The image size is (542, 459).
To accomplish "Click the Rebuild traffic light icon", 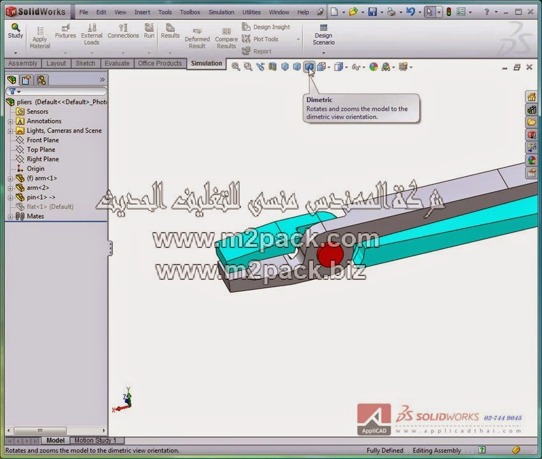I will [x=449, y=12].
